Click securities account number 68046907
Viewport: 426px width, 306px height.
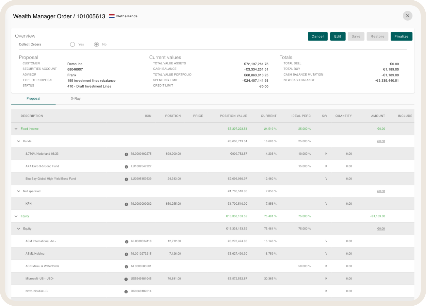point(75,70)
